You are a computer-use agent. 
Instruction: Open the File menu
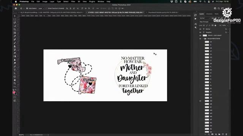pyautogui.click(x=33, y=2)
